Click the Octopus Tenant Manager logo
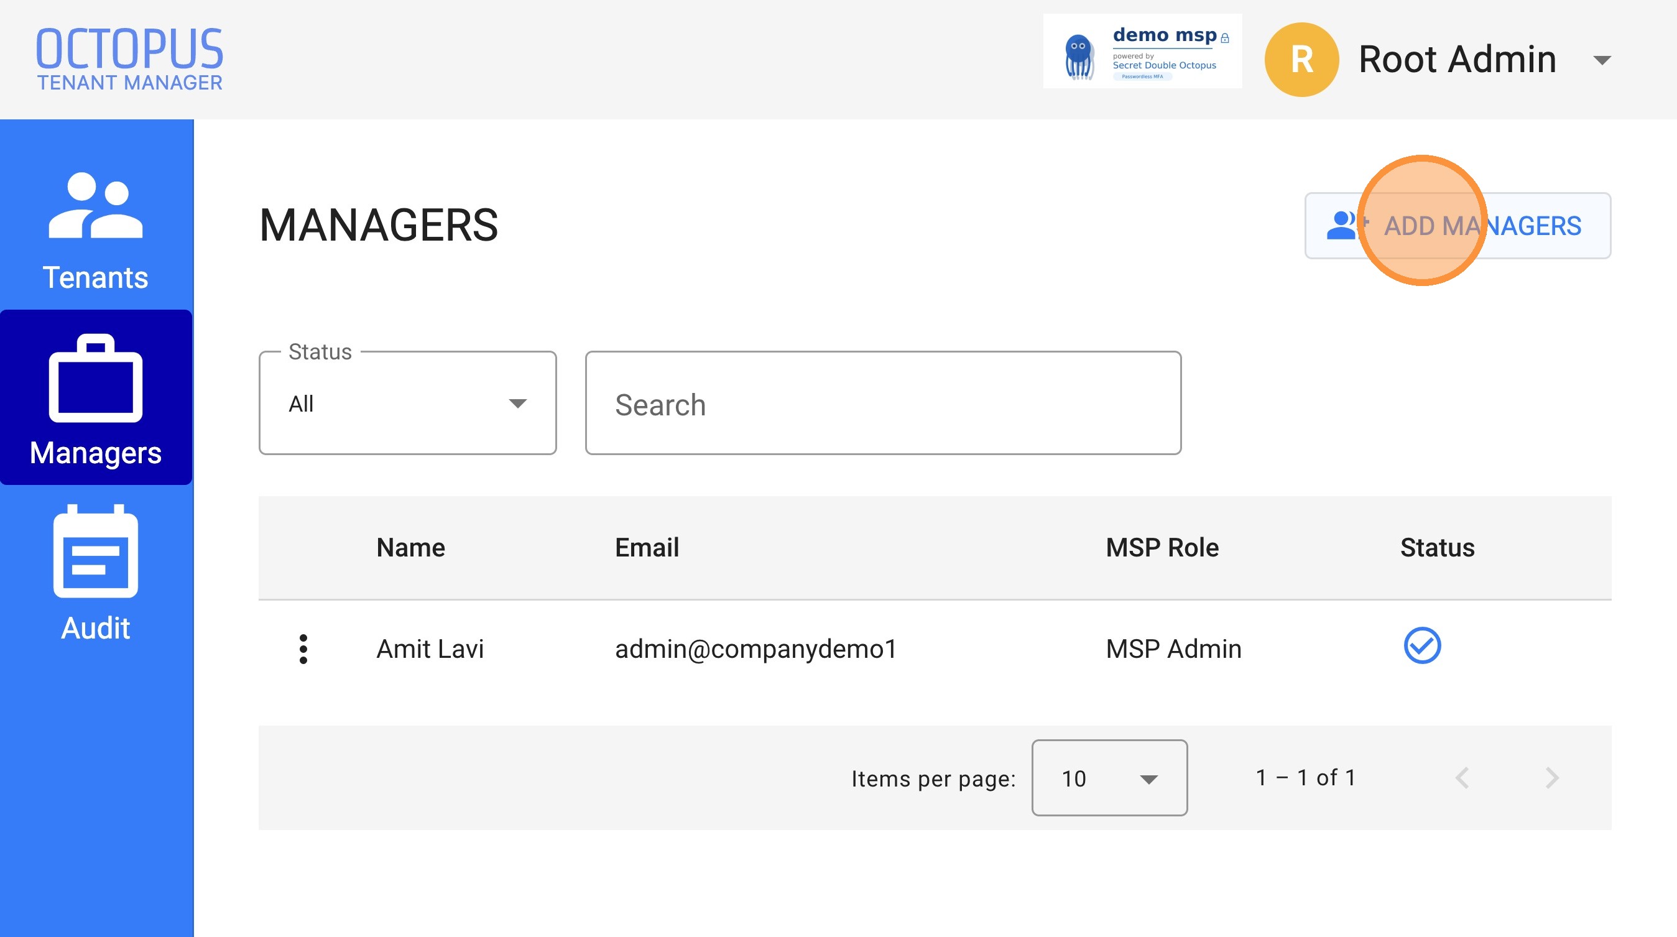The image size is (1677, 937). pos(129,58)
